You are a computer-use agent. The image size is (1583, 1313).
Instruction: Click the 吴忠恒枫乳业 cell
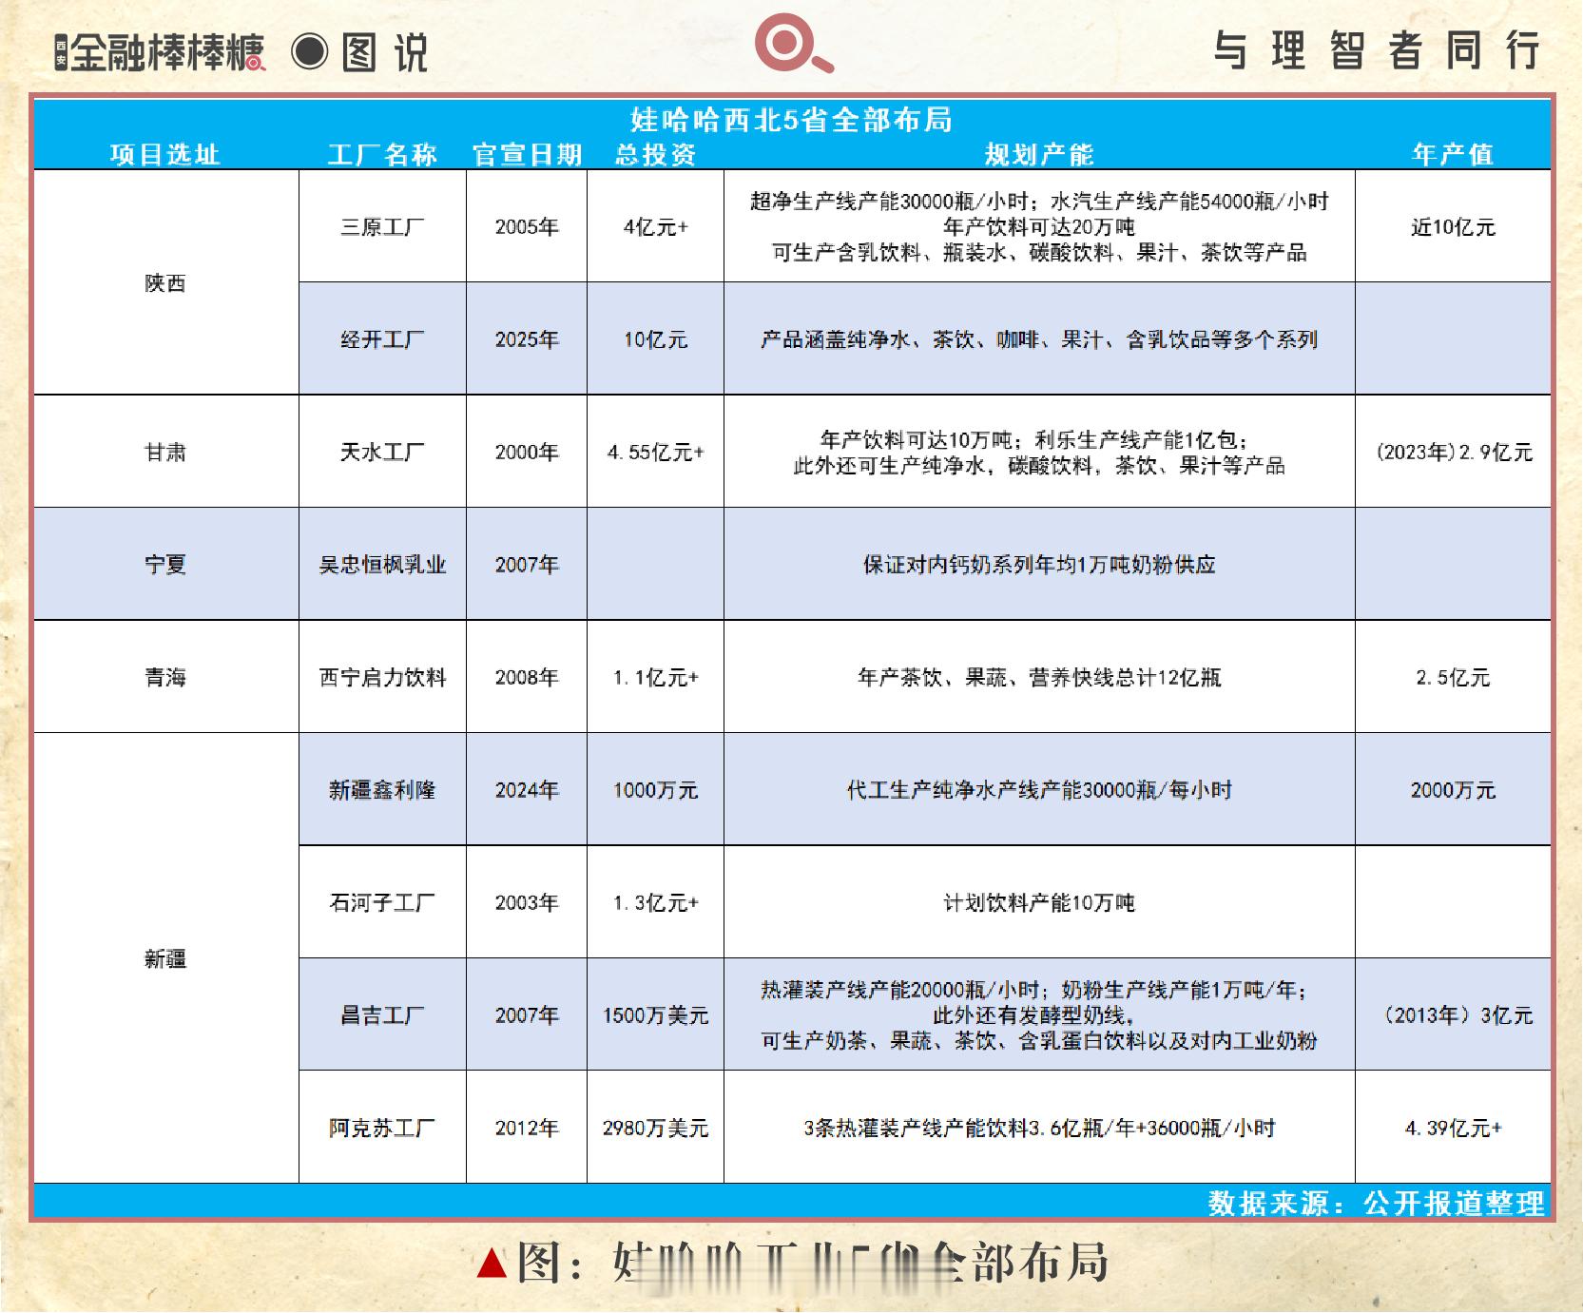(x=382, y=565)
